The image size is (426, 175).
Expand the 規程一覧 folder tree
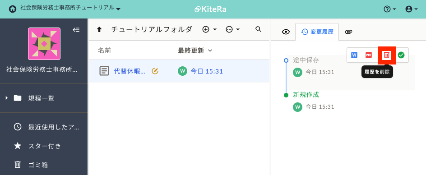[7, 98]
